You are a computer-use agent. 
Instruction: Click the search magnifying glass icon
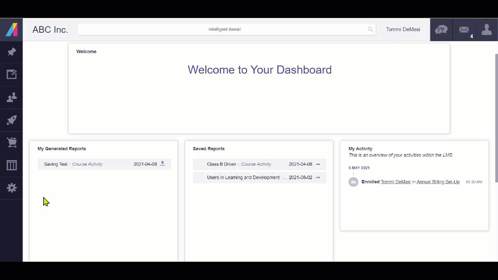370,29
